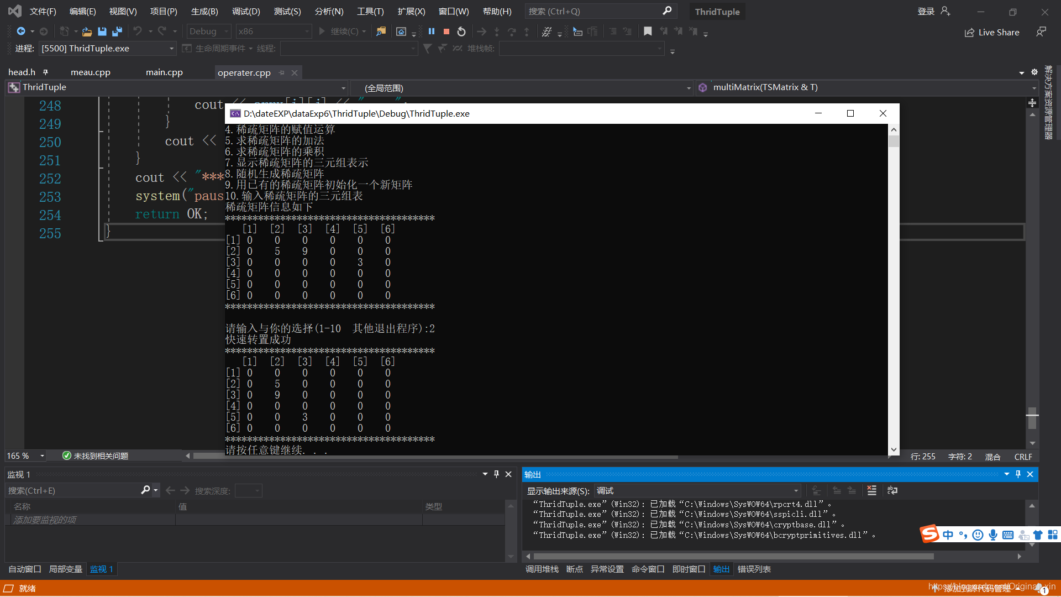Open the ThridTuple project scope dropdown
Screen dimensions: 1061x597
pyautogui.click(x=177, y=87)
